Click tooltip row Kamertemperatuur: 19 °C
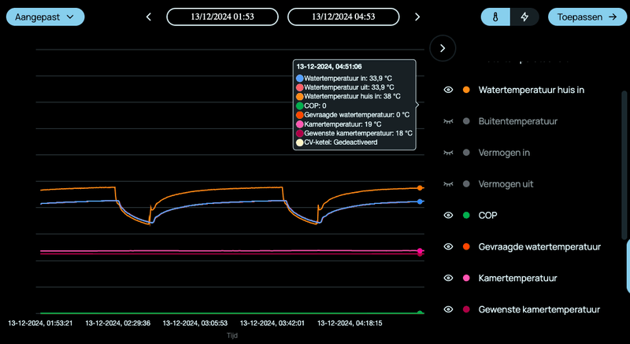 339,124
